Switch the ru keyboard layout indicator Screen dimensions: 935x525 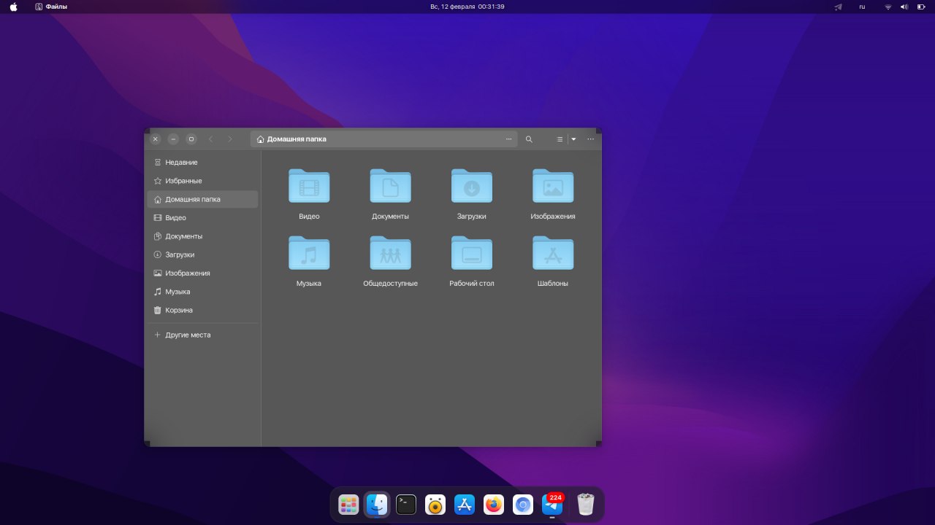tap(862, 7)
